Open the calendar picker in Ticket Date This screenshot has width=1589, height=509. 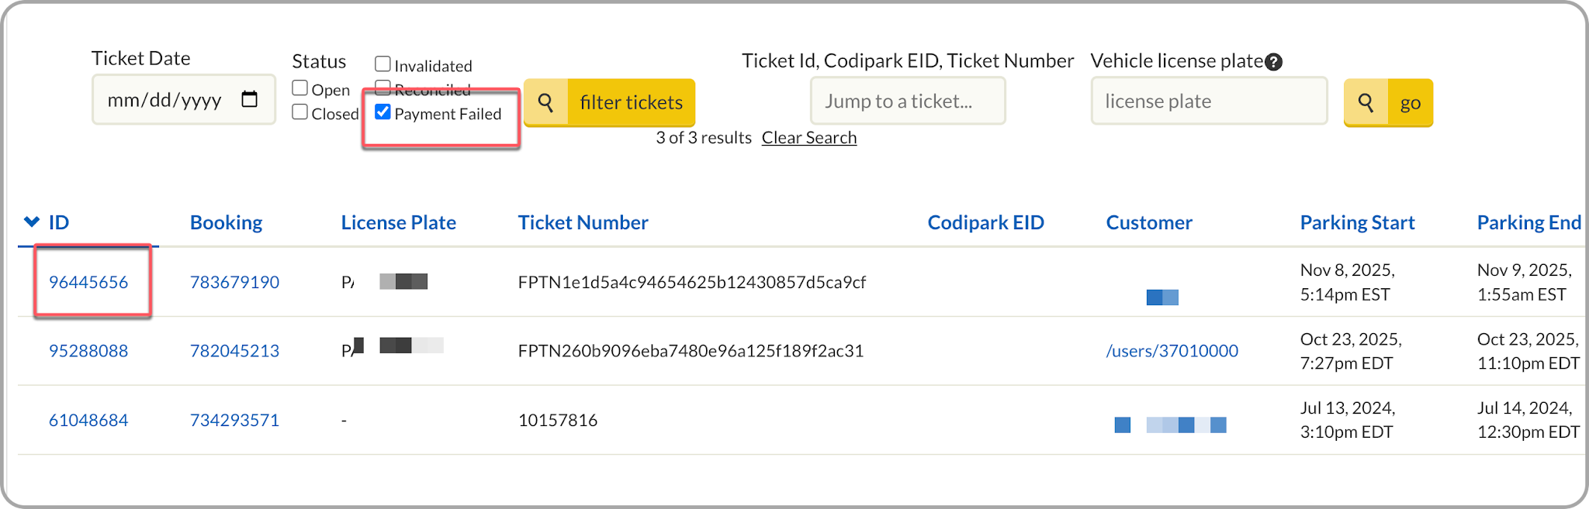(x=249, y=99)
